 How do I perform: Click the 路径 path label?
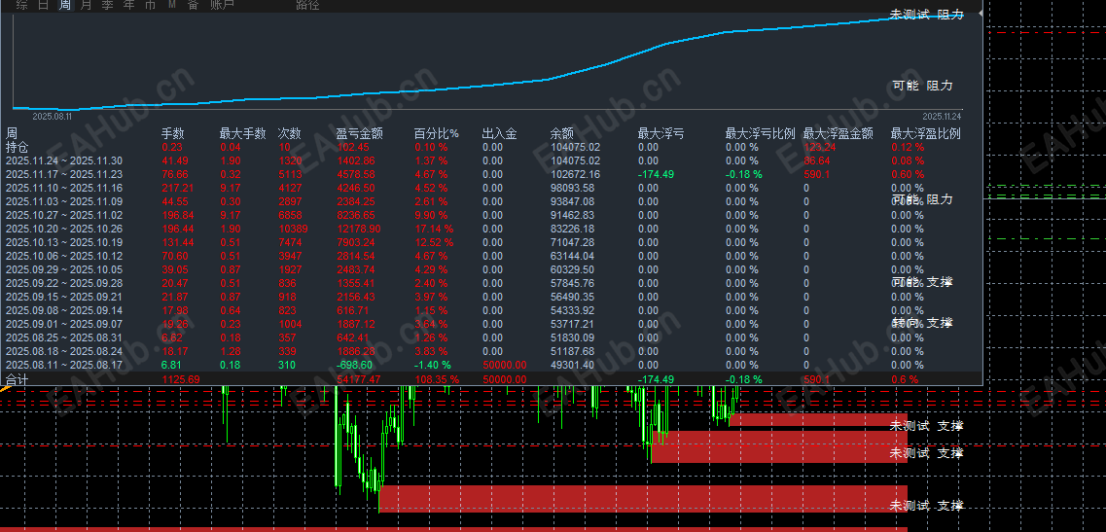coord(307,5)
